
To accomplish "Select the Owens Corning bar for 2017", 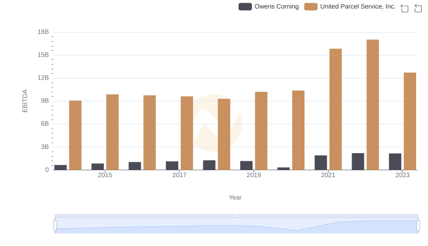I will coord(172,166).
